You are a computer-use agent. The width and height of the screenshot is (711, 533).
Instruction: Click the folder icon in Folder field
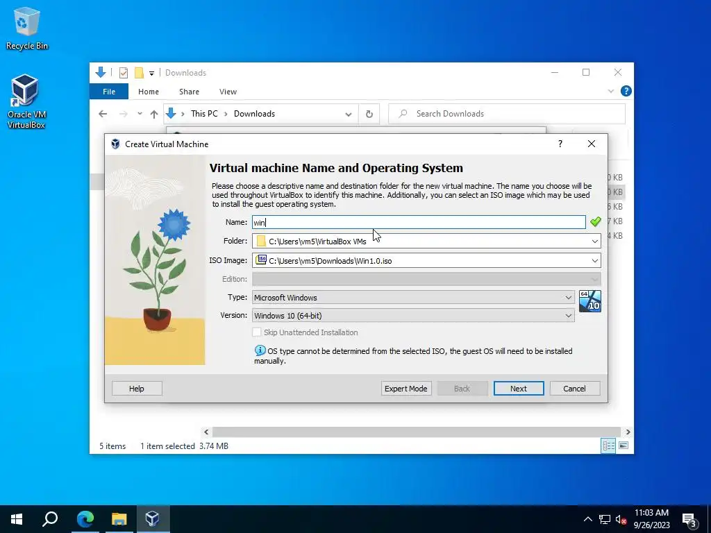(261, 241)
